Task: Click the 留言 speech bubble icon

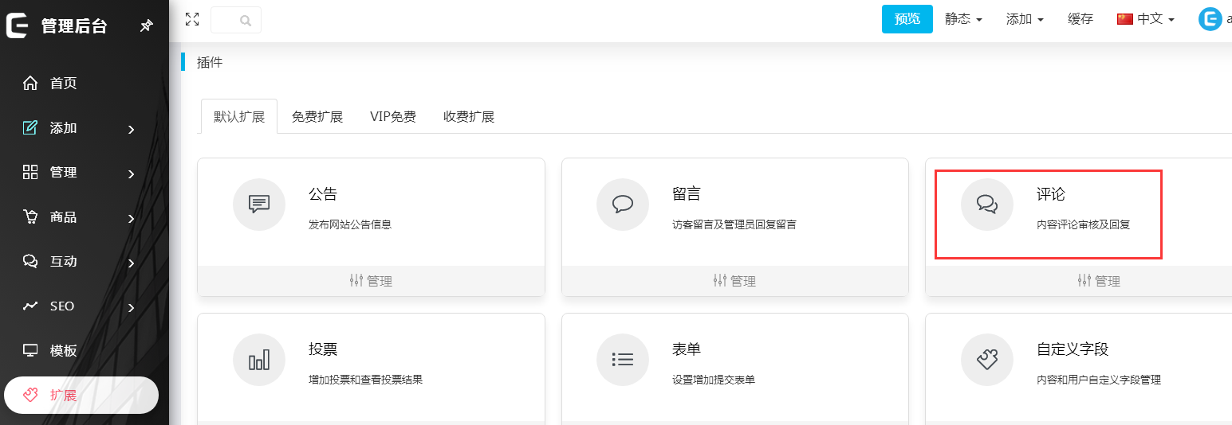Action: (622, 205)
